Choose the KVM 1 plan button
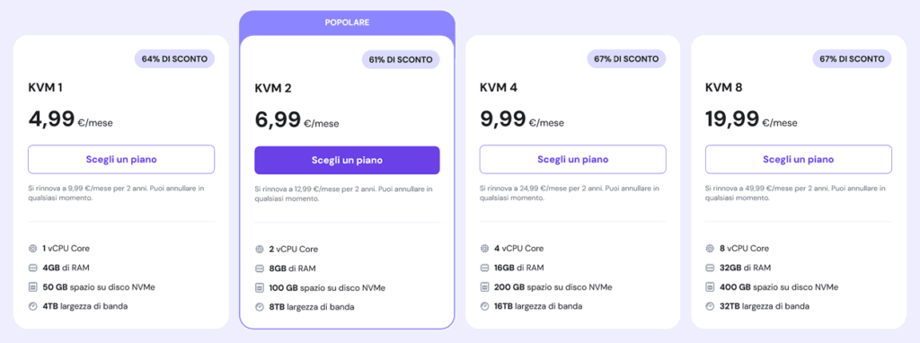Screen dimensions: 920x343 click(x=121, y=160)
